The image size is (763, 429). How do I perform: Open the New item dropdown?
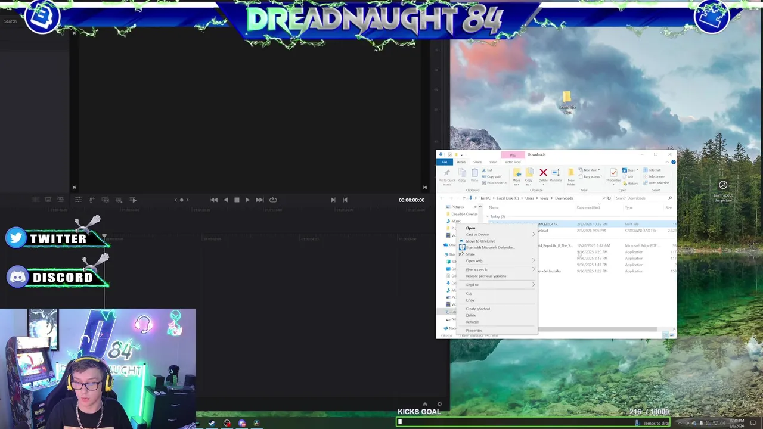coord(590,170)
